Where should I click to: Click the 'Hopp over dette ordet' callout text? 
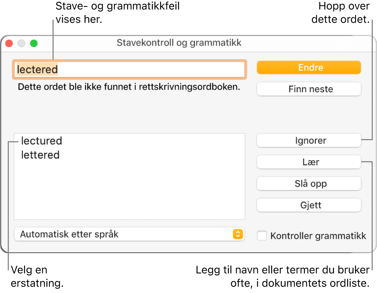coord(340,13)
